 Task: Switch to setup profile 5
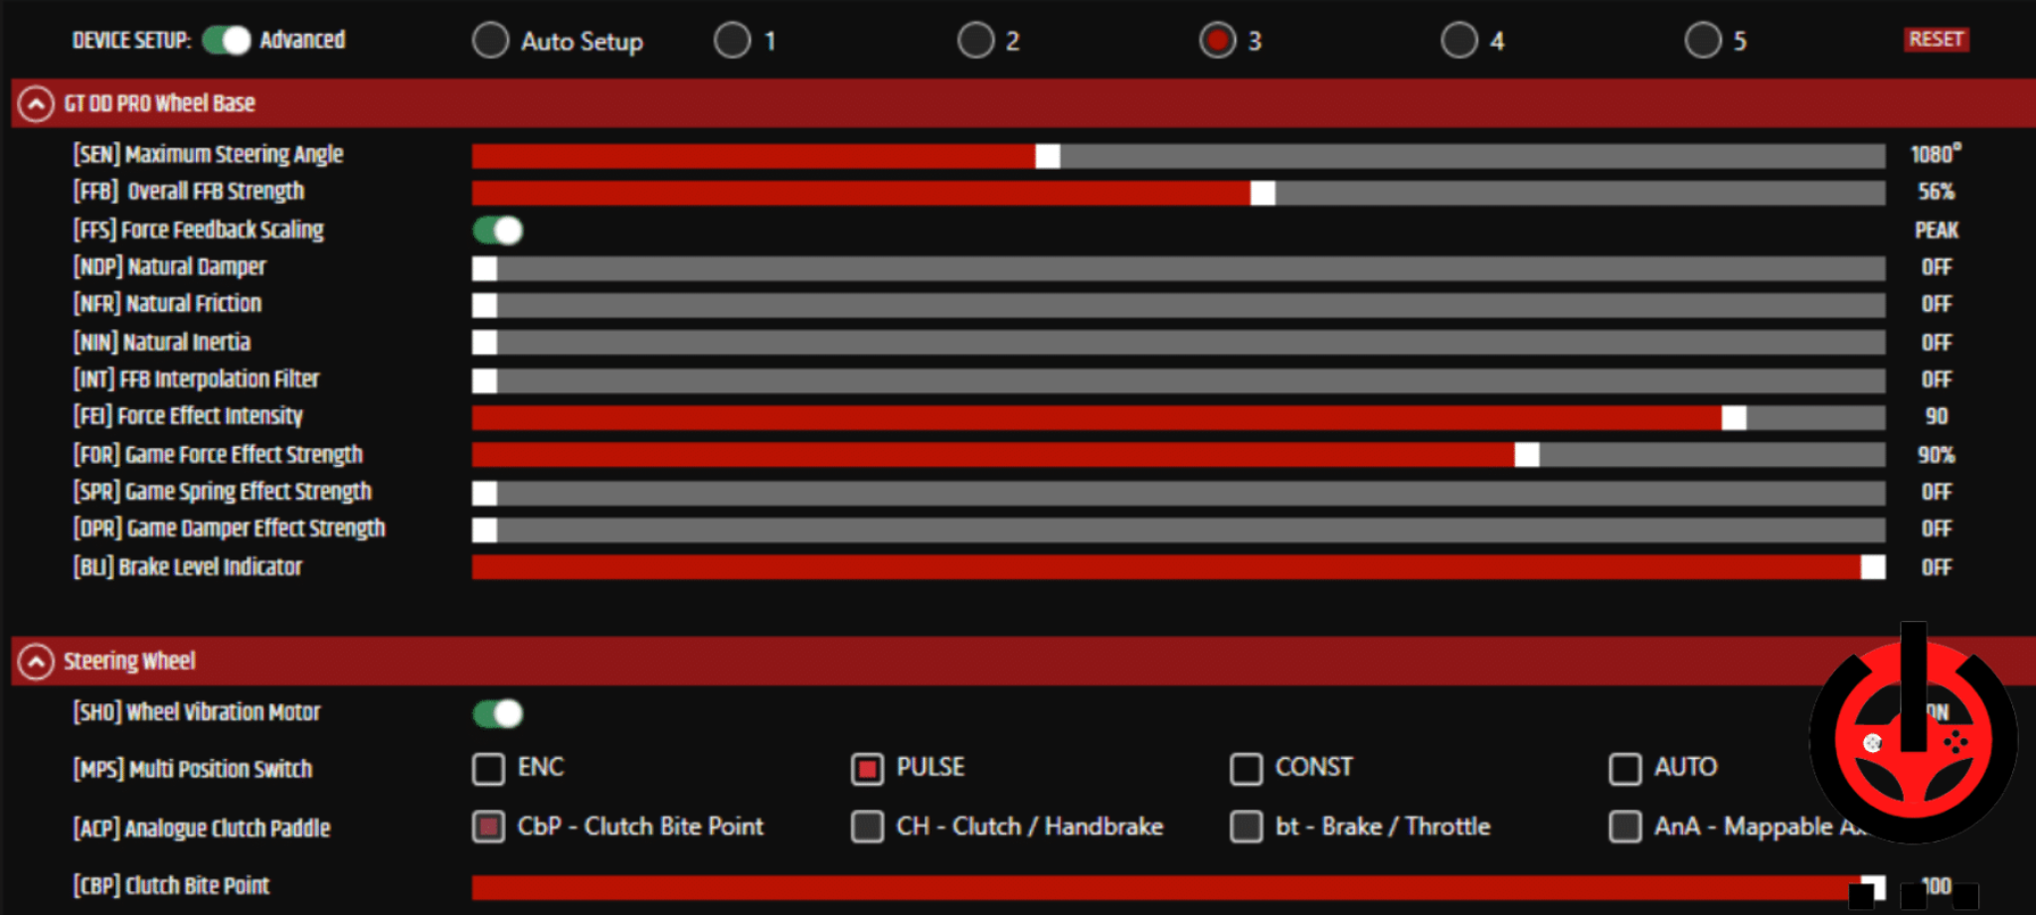point(1701,41)
